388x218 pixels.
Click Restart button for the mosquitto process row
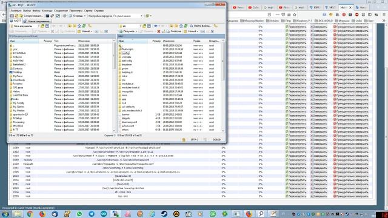coord(296,164)
